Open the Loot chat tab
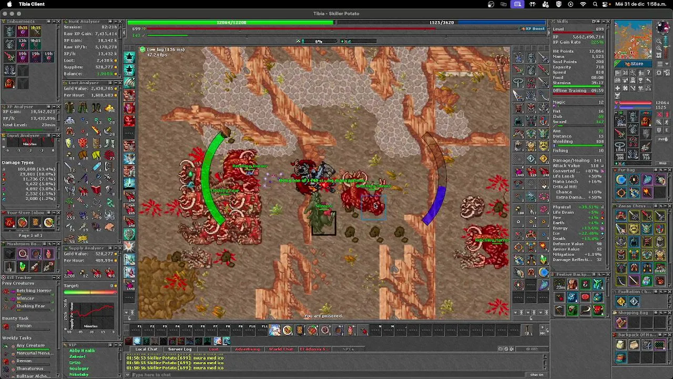 coord(213,350)
